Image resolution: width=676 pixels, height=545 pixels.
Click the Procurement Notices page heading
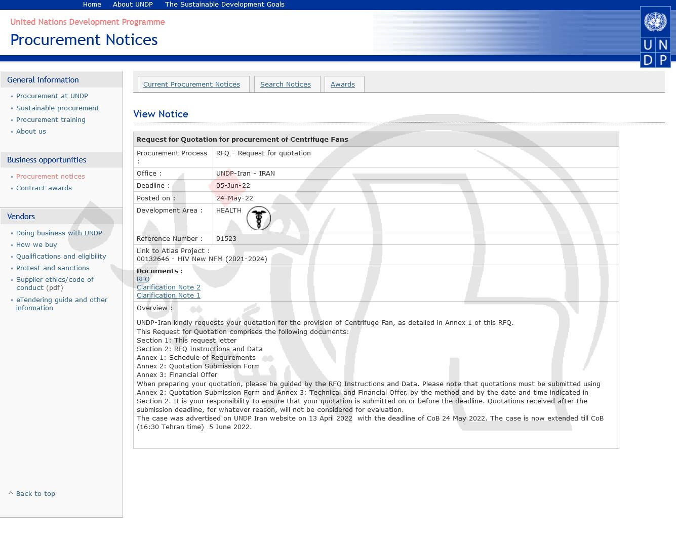(x=84, y=40)
